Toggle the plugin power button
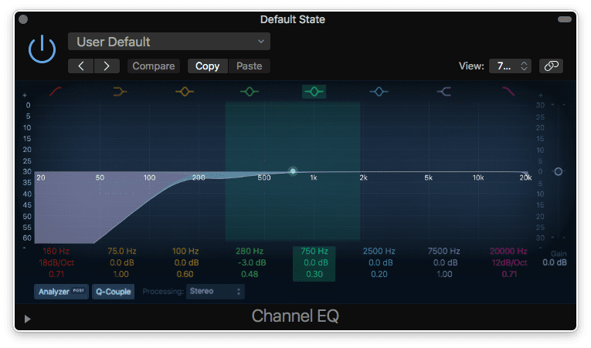 click(42, 49)
